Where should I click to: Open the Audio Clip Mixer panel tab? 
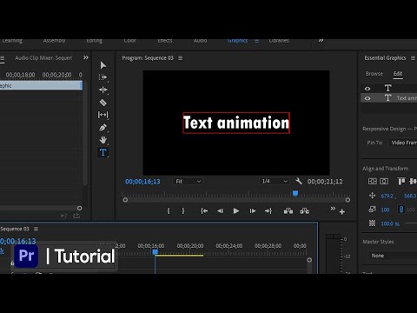(x=43, y=58)
